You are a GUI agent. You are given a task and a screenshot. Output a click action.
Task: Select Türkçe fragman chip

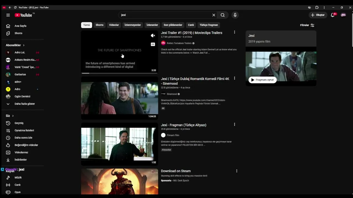coord(209,25)
